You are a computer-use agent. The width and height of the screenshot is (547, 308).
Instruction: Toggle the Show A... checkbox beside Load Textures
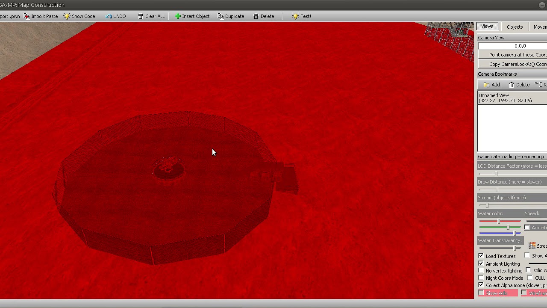(527, 255)
